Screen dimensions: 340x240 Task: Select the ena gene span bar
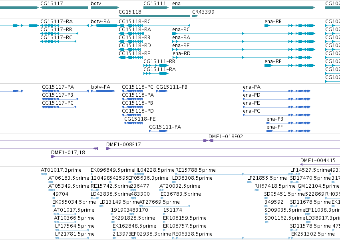click(243, 8)
